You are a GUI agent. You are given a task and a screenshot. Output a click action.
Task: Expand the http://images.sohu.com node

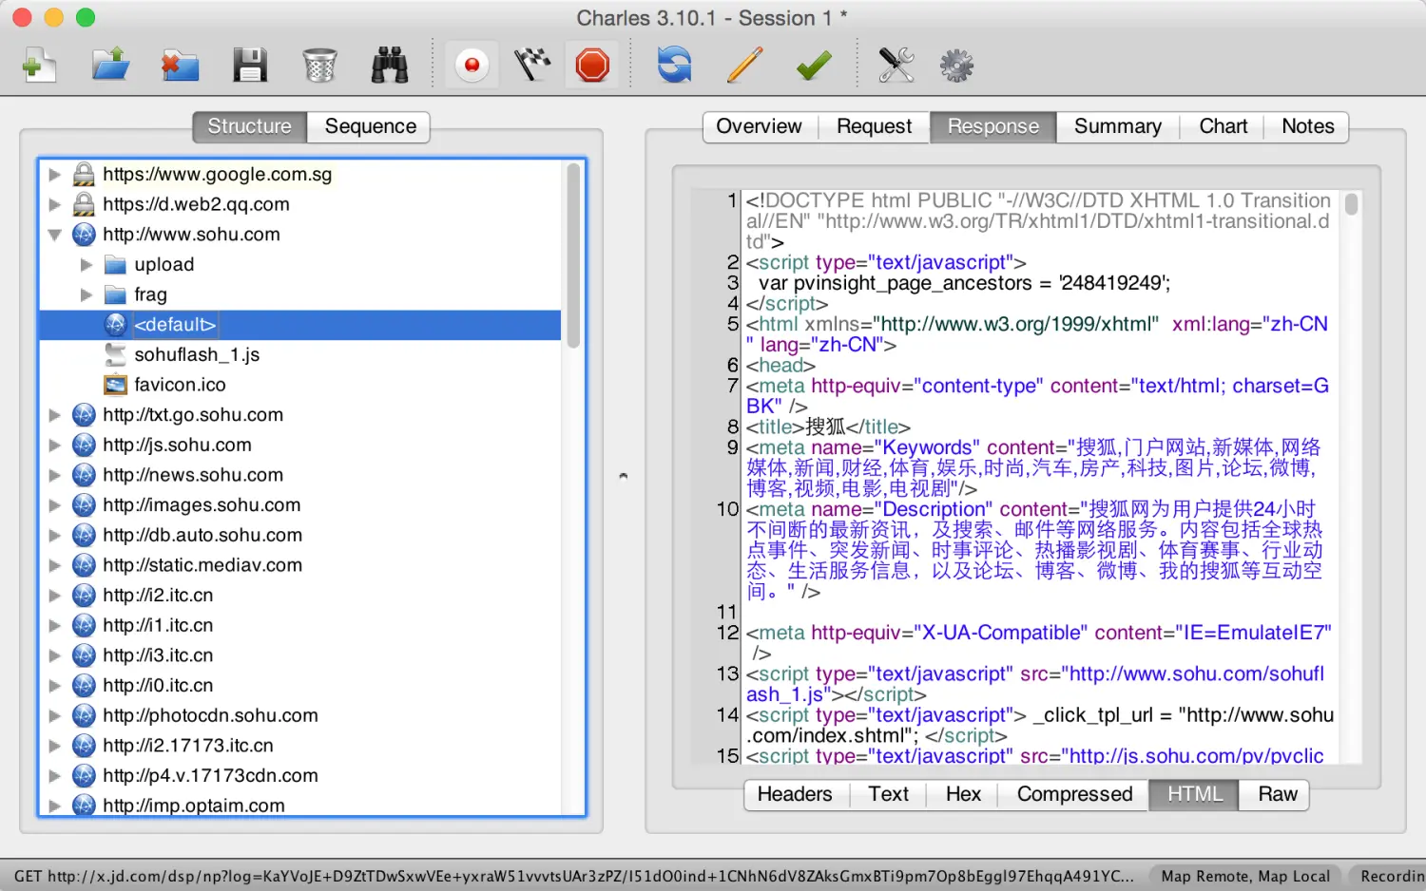tap(55, 505)
